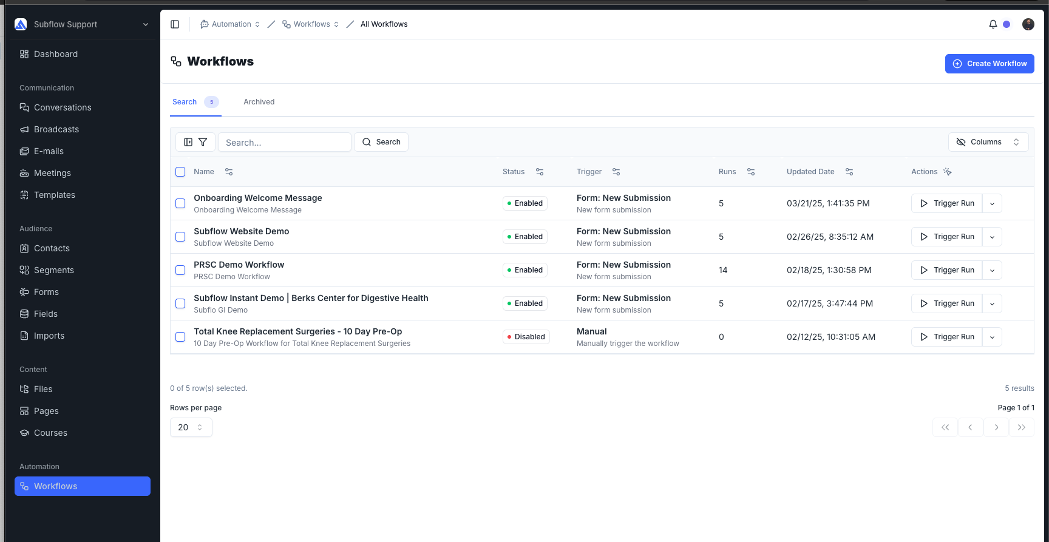
Task: Expand Onboarding Welcome Message actions chevron
Action: [992, 203]
